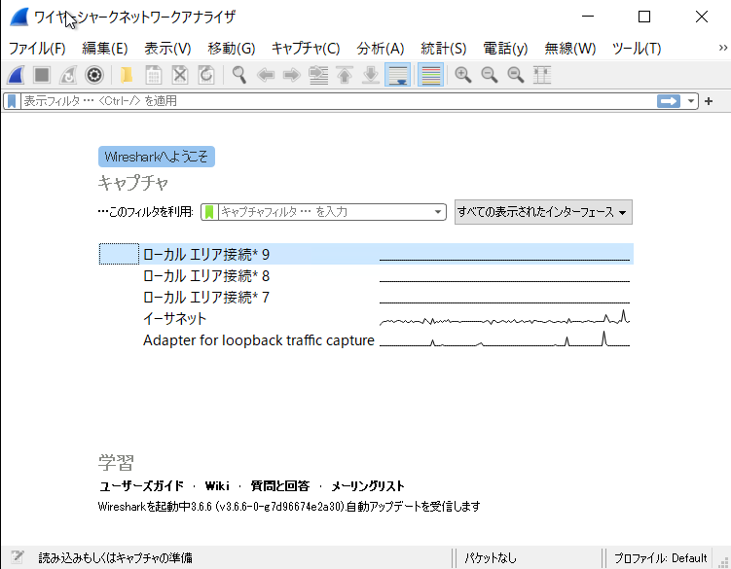Click the close capture file icon
Image resolution: width=731 pixels, height=569 pixels.
(180, 75)
